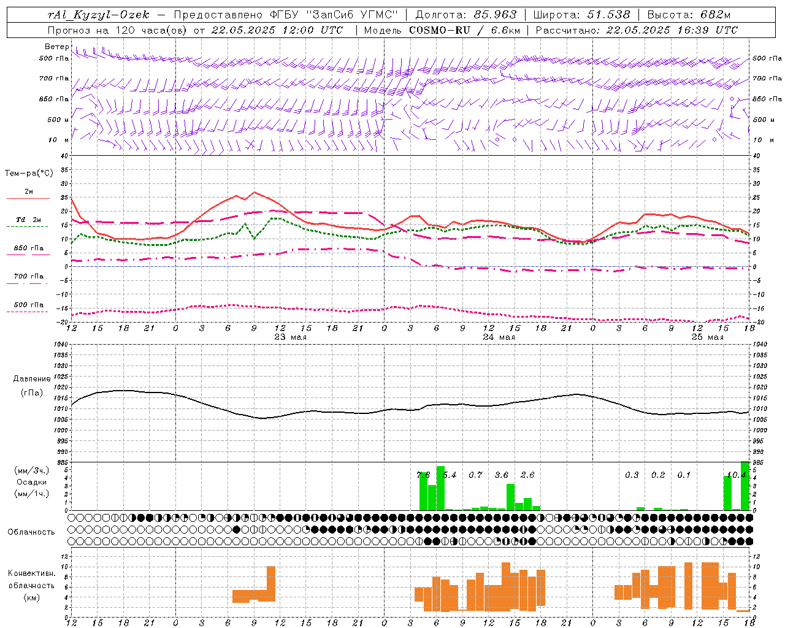
Task: Click the 24 мая date label
Action: pos(499,337)
